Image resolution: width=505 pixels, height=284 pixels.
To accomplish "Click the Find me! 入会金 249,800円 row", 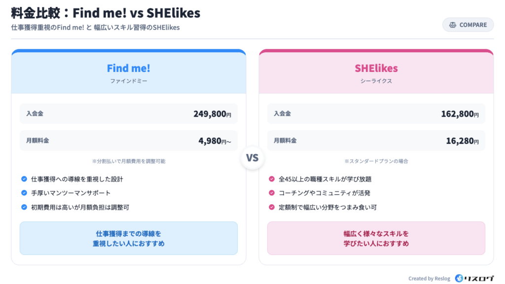I will (128, 114).
